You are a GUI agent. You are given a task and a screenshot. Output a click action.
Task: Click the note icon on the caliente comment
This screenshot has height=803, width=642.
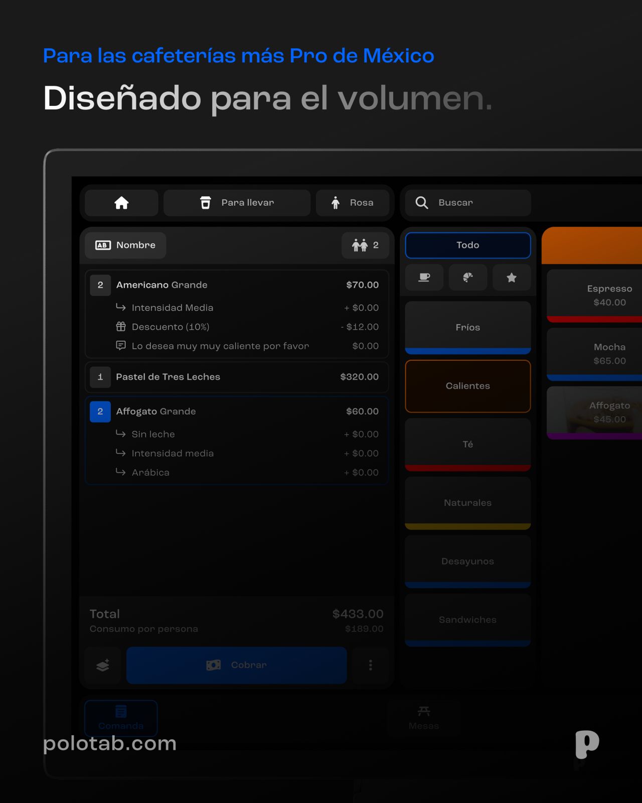tap(121, 346)
